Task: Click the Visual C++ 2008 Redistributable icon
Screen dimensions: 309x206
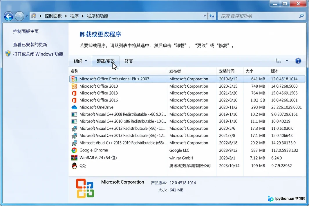Action: 74,114
